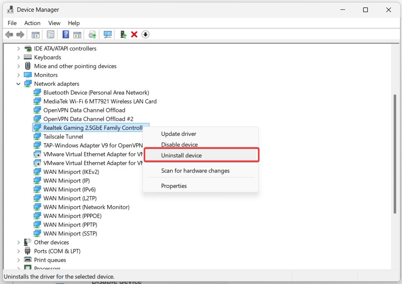Choose Disable device in context menu
The image size is (402, 284).
[201, 145]
